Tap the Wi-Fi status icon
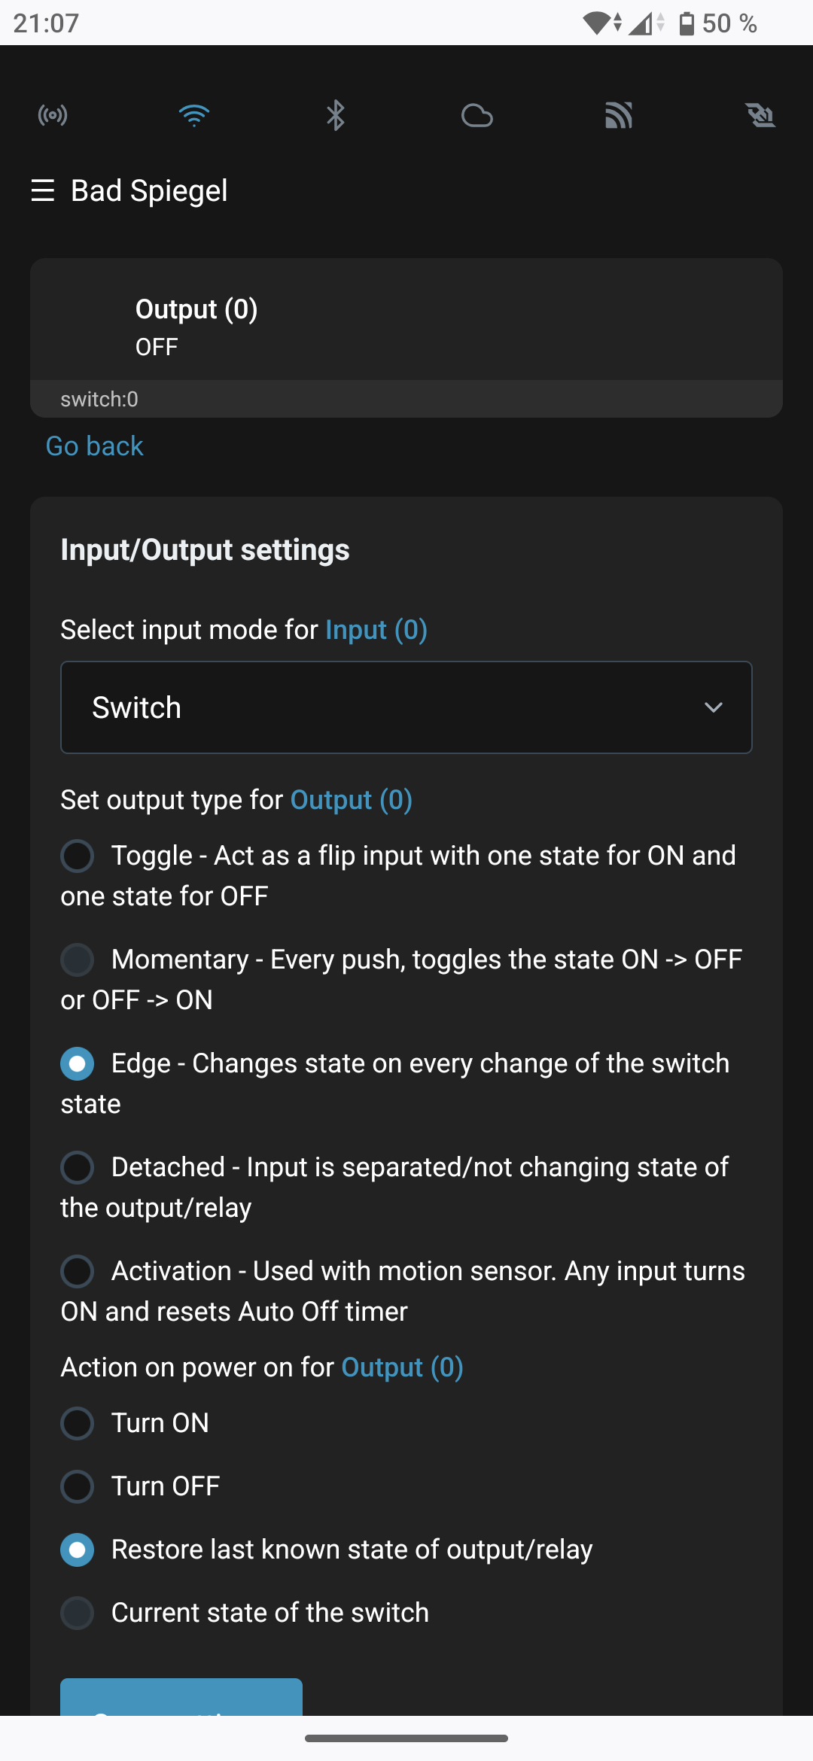Image resolution: width=813 pixels, height=1761 pixels. click(194, 115)
